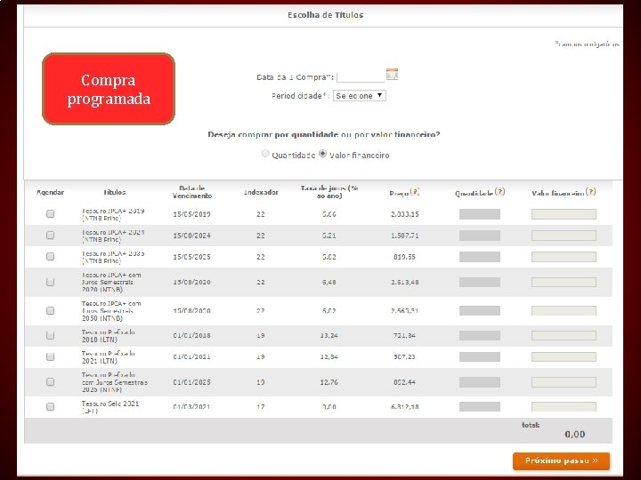Image resolution: width=641 pixels, height=480 pixels.
Task: Check Agendar for Tesouro Prefixado 2018
Action: click(x=50, y=335)
